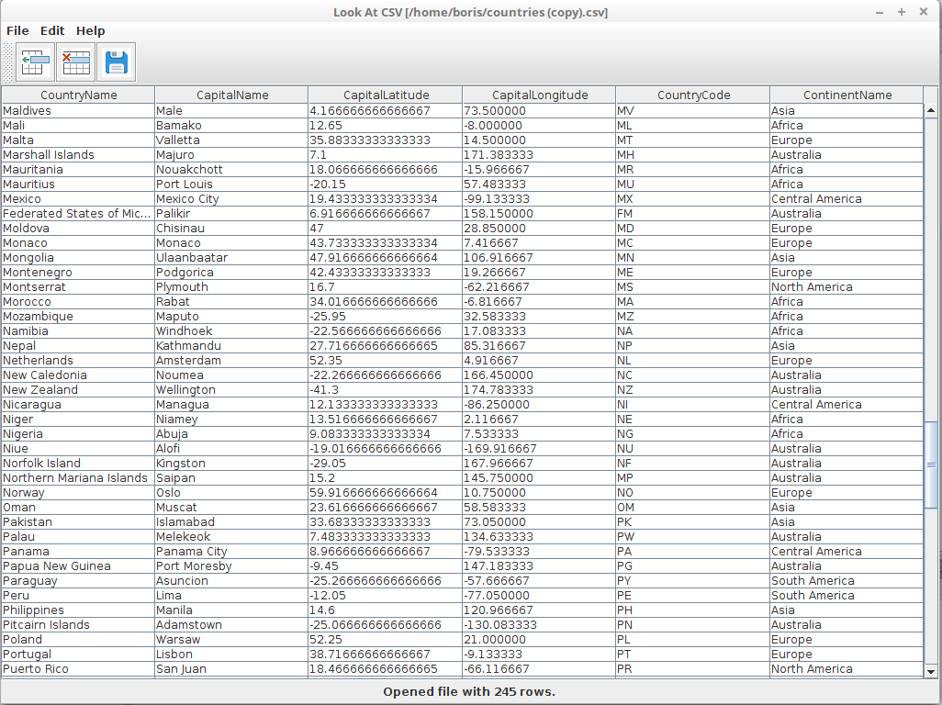Click the vertical scrollbar thumb

pos(931,464)
